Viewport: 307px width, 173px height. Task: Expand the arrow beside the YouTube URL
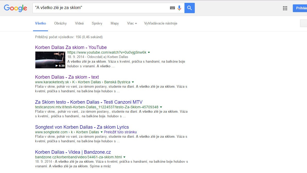click(149, 53)
